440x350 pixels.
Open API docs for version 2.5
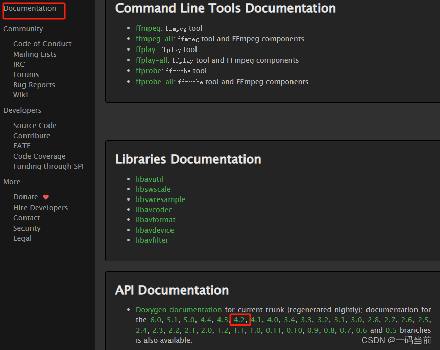423,320
